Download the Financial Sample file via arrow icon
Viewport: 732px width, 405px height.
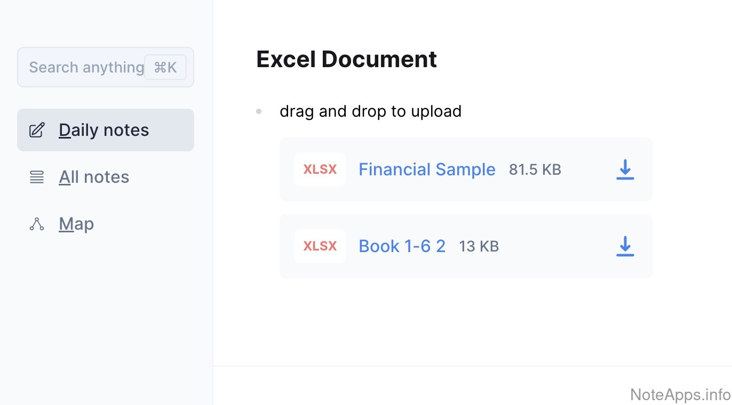(x=625, y=169)
